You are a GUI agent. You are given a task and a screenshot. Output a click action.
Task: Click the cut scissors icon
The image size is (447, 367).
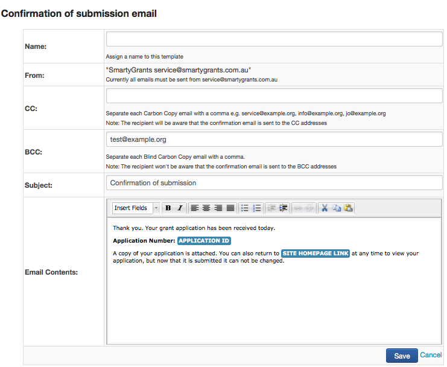[x=325, y=208]
